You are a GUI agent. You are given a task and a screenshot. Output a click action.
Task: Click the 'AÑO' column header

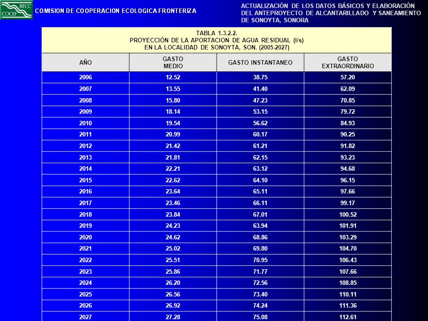(86, 62)
